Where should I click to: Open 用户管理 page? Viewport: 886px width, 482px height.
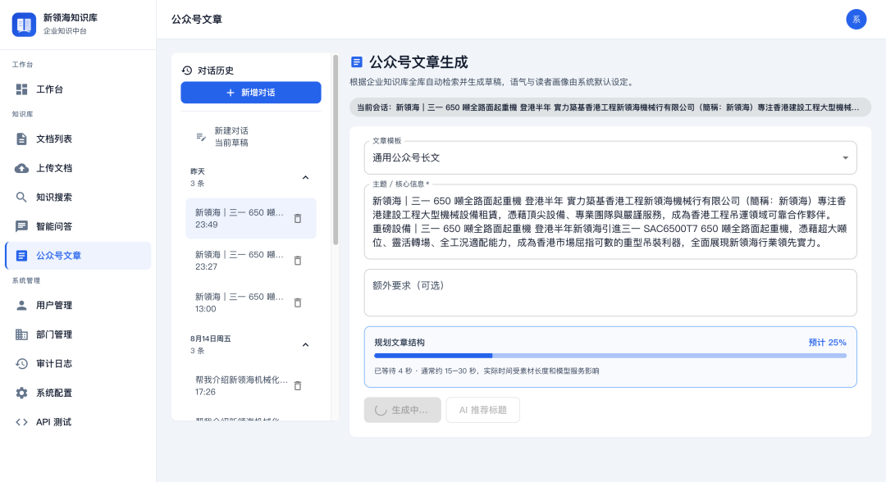pos(78,305)
